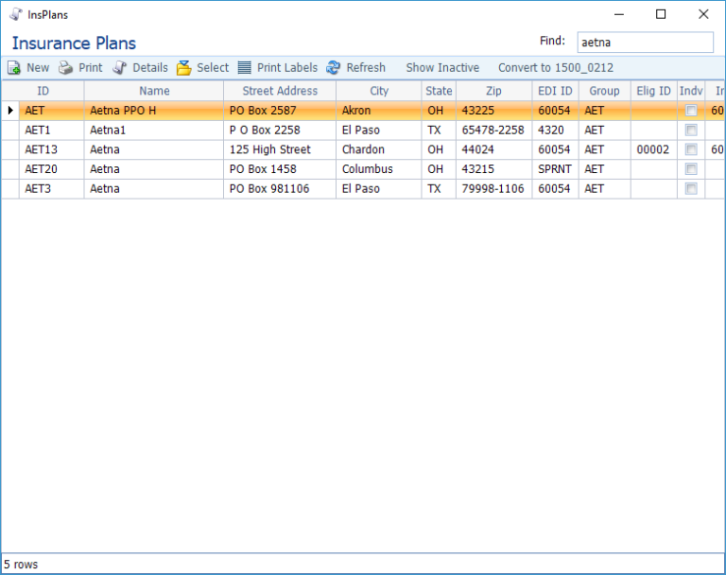Click the Select folder icon
Screen dimensions: 726x575
183,68
